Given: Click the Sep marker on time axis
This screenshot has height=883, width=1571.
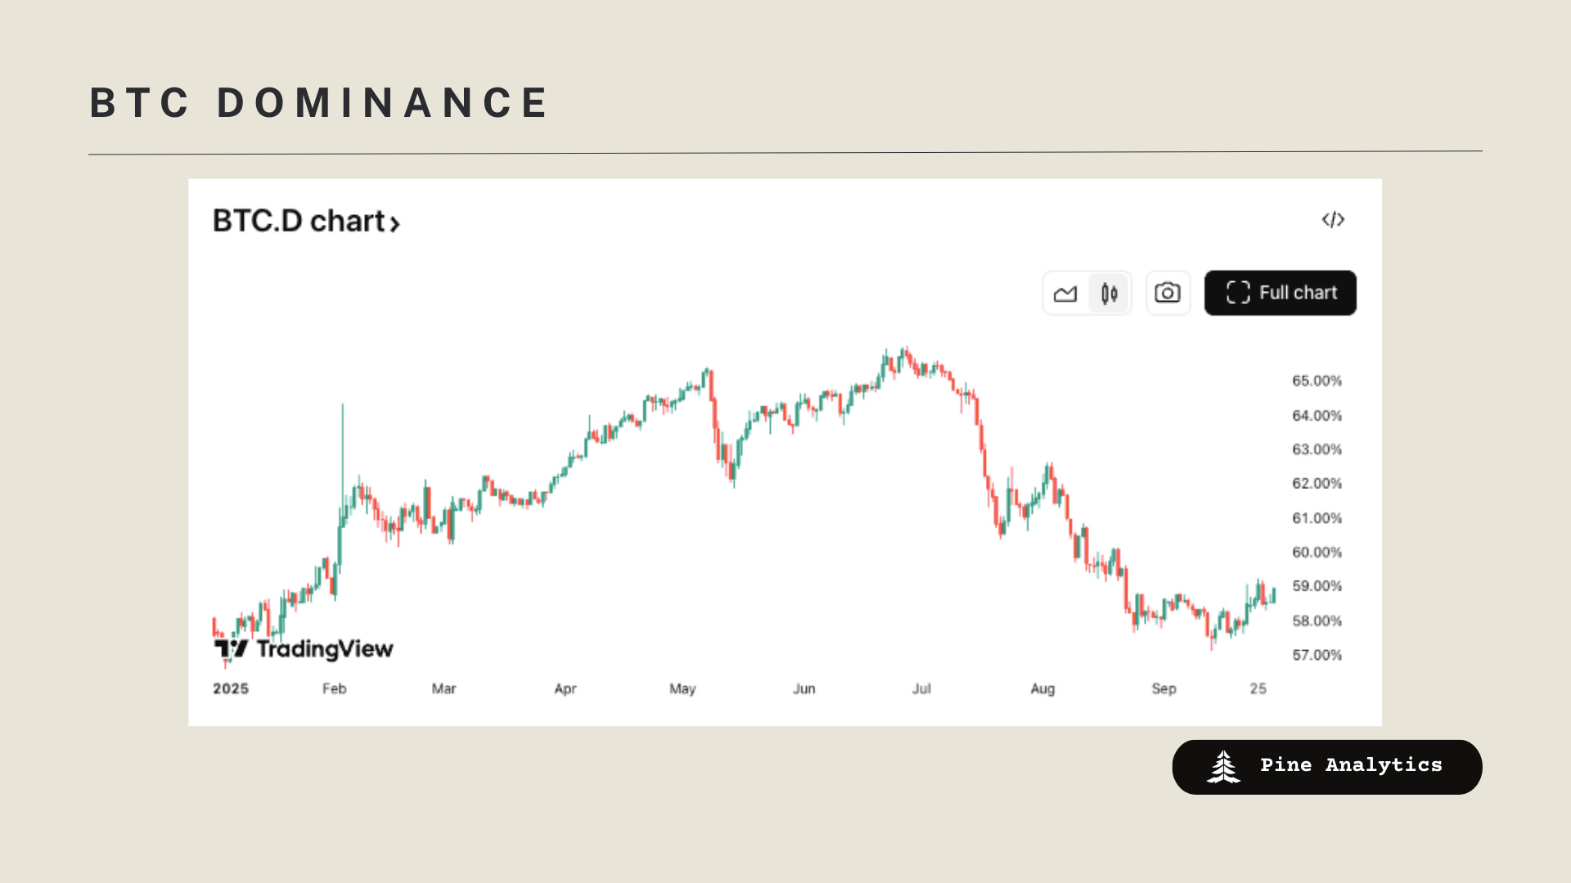Looking at the screenshot, I should pos(1164,688).
